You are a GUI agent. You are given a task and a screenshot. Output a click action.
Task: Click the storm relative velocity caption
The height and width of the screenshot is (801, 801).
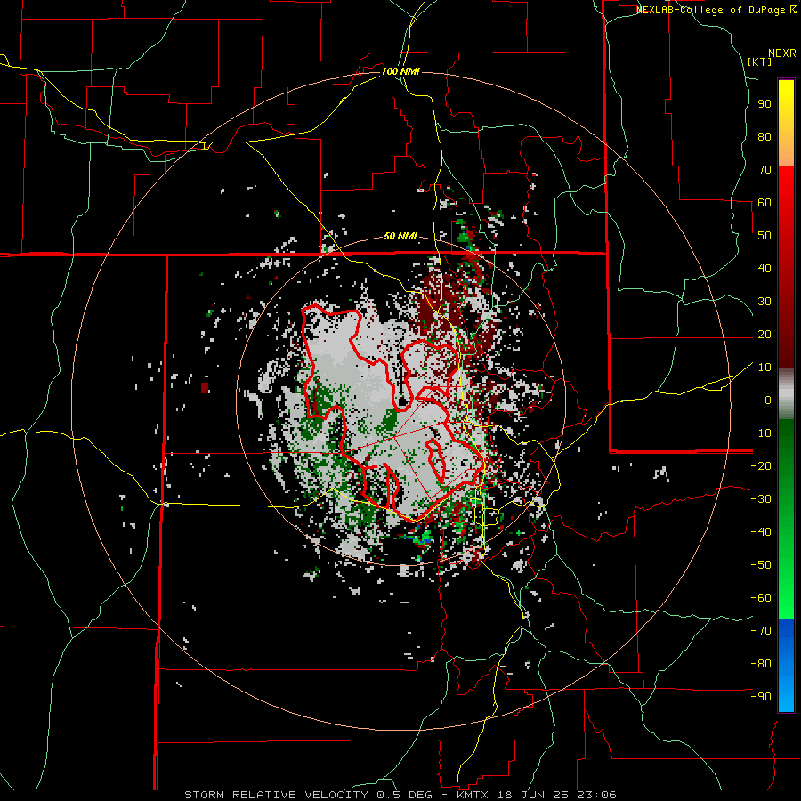[x=400, y=795]
